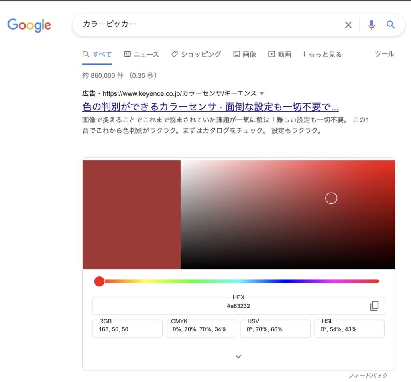Screen dimensions: 411x382
Task: Select the 動画 tab
Action: pyautogui.click(x=279, y=54)
